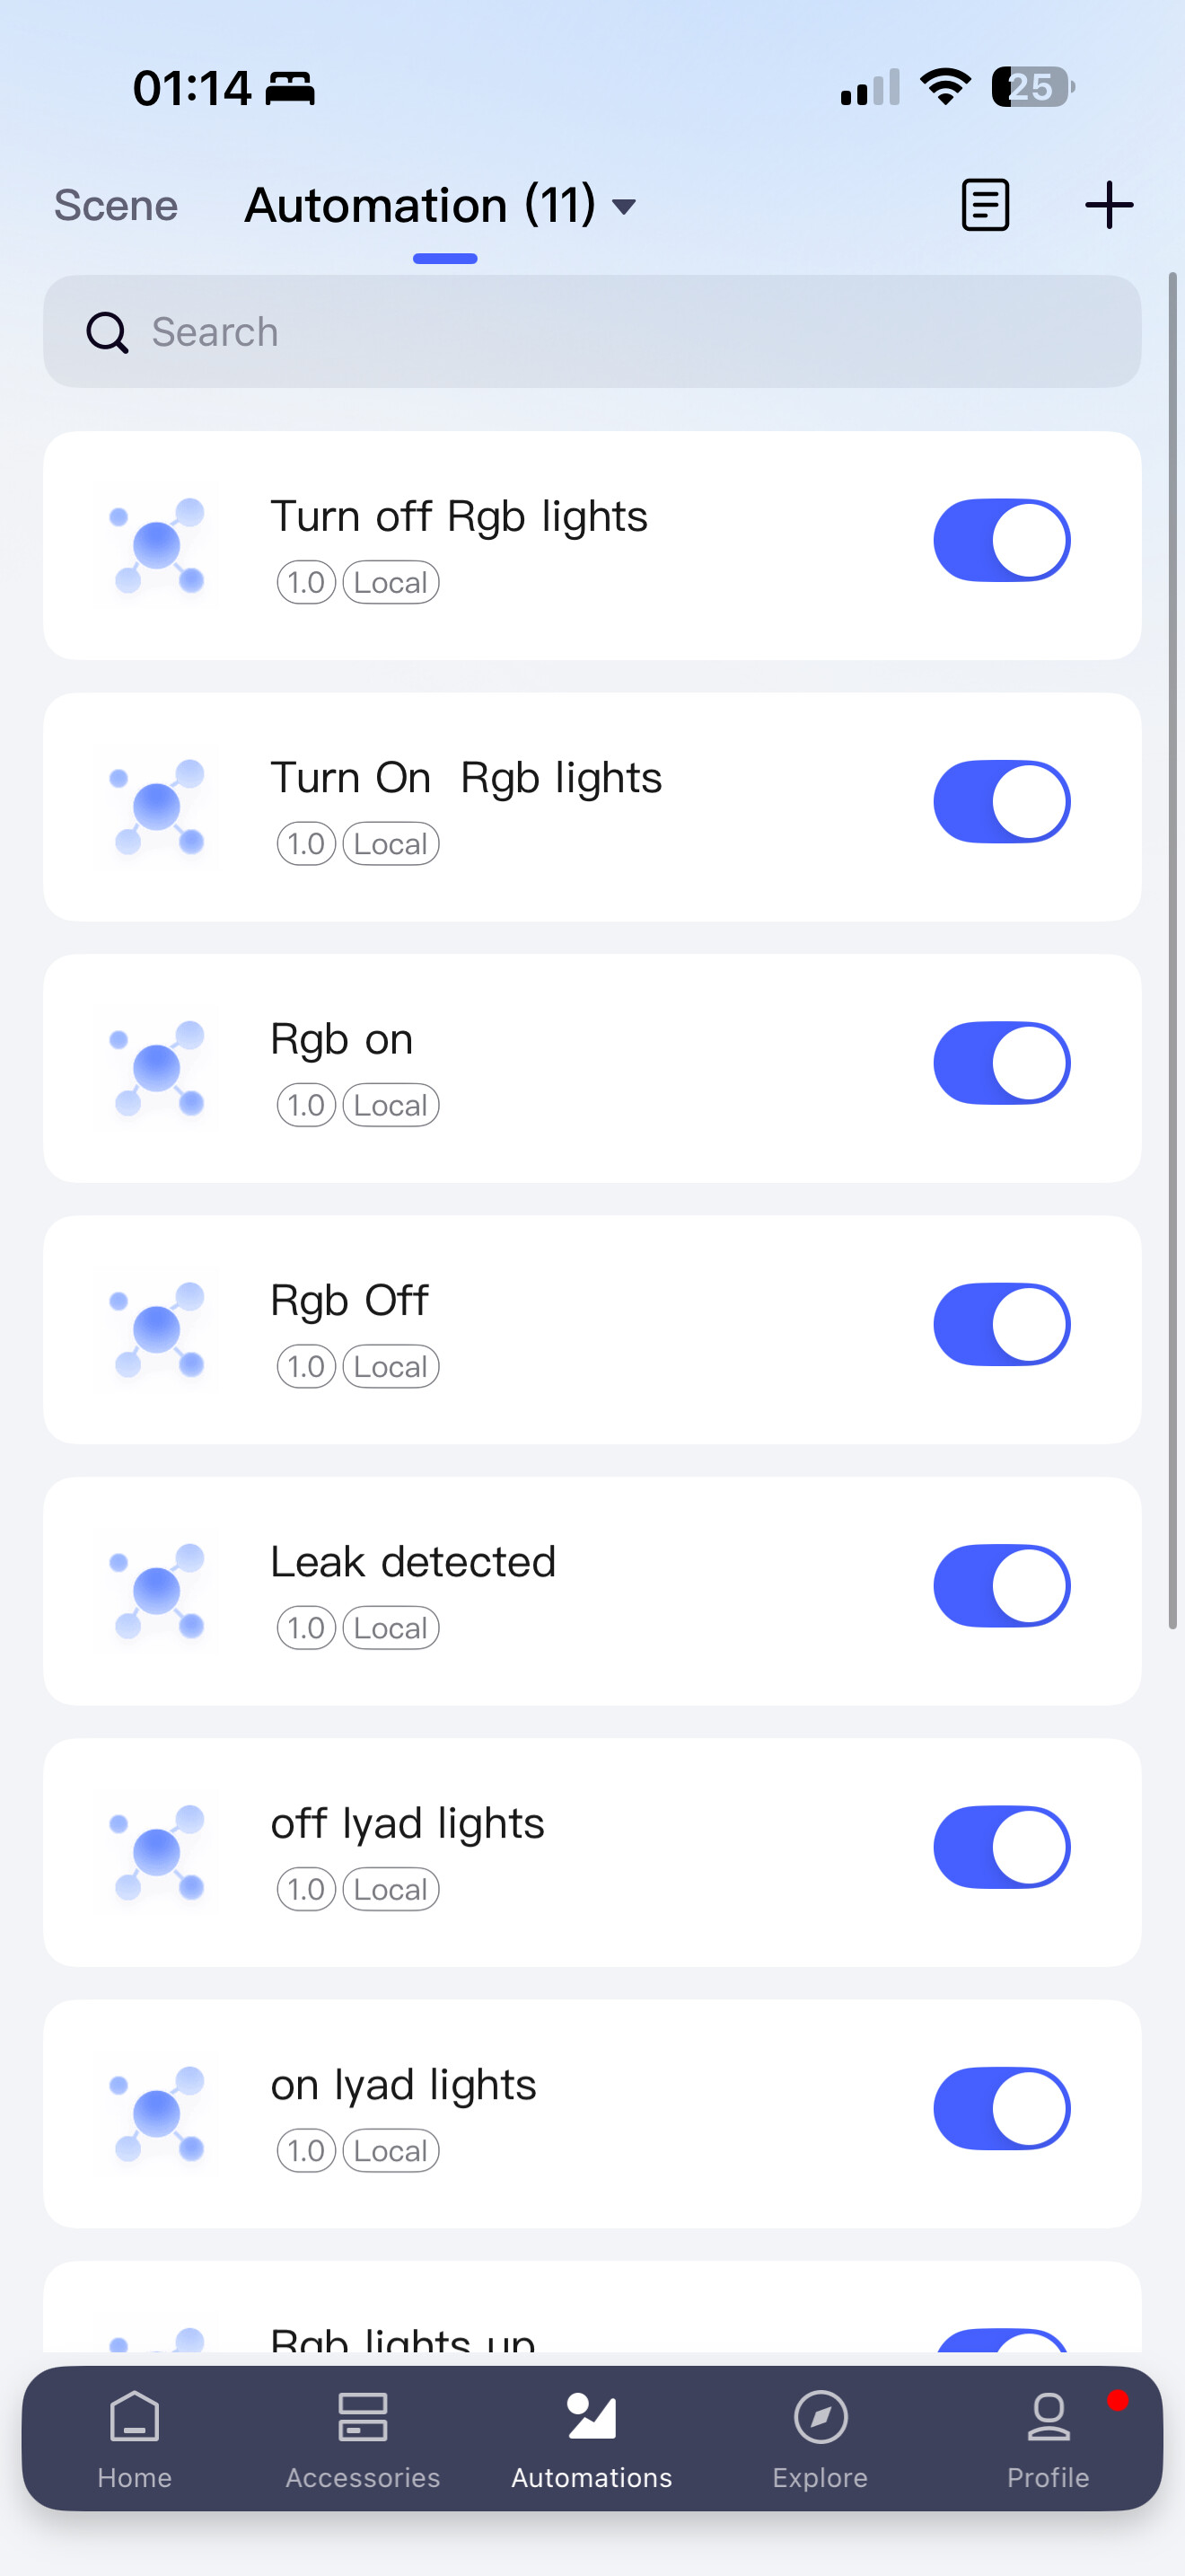Open the Accessories tab icon

pyautogui.click(x=363, y=2417)
